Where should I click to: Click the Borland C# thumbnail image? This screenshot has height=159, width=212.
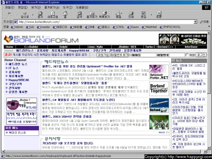[x=159, y=105]
